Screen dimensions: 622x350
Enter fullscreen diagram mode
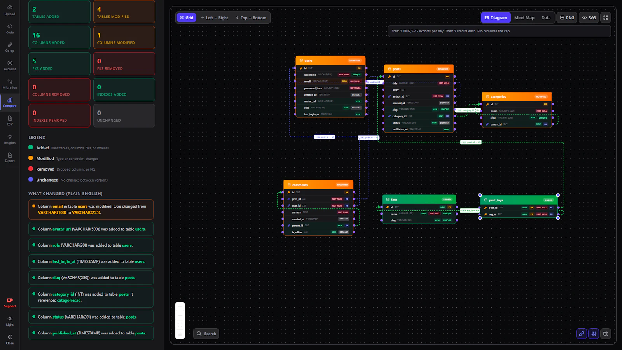tap(606, 17)
